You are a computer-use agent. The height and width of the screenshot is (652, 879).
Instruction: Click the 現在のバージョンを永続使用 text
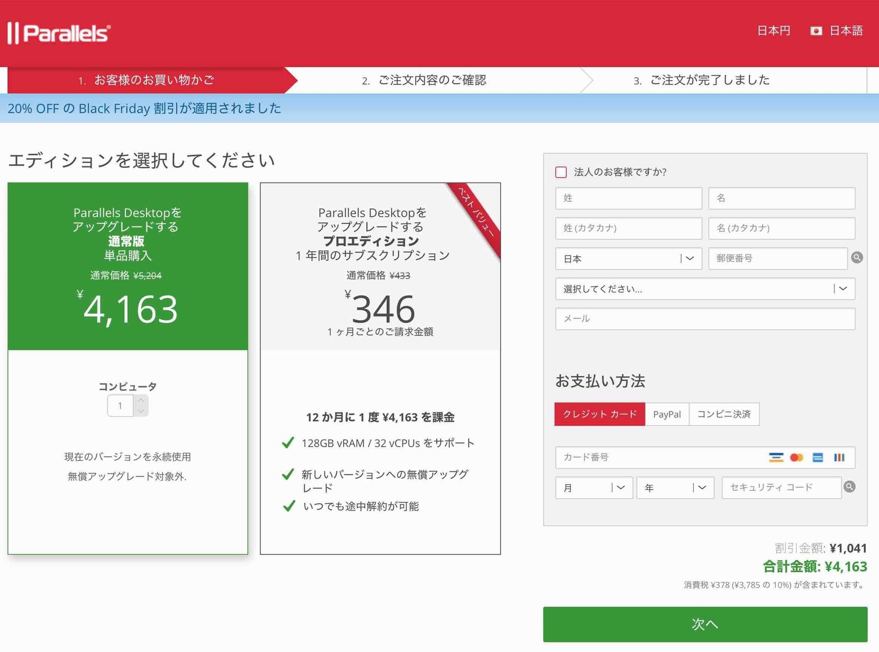tap(128, 457)
